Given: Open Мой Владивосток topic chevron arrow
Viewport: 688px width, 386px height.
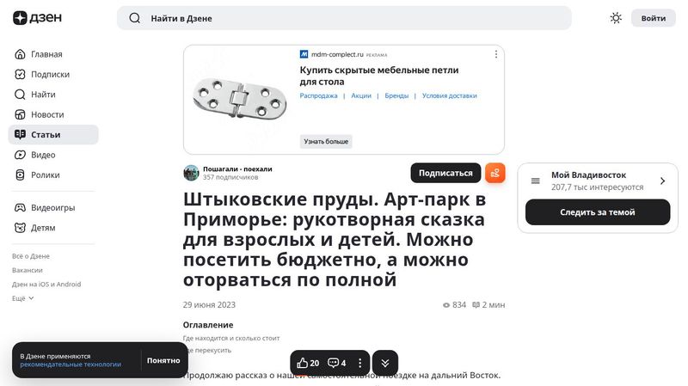Looking at the screenshot, I should coord(662,181).
